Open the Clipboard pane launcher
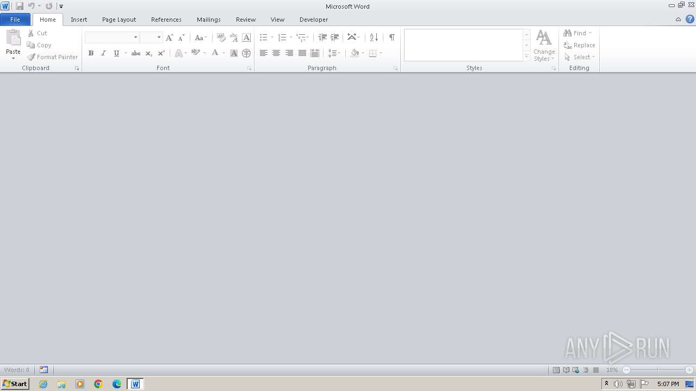This screenshot has width=696, height=391. click(77, 68)
